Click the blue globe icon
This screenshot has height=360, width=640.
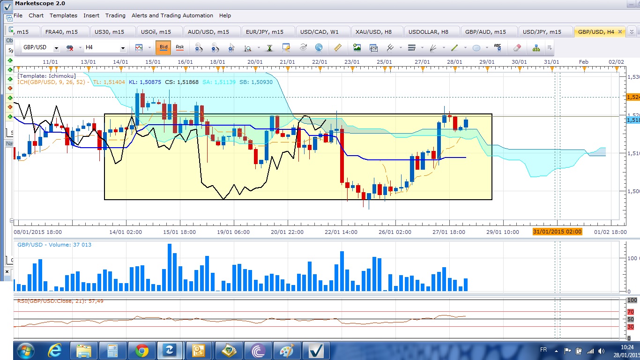[x=319, y=47]
